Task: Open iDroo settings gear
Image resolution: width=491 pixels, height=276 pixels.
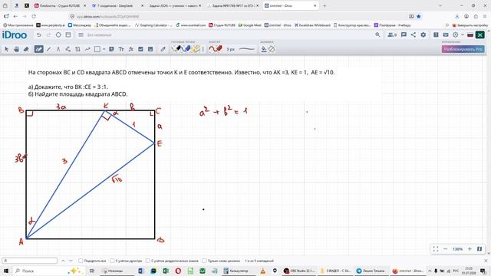Action: point(423,35)
